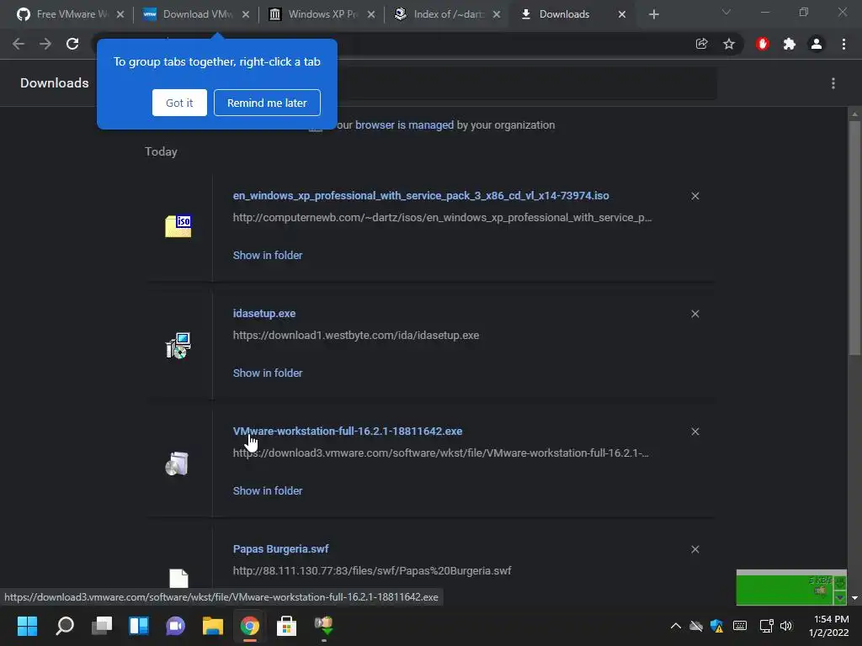This screenshot has width=862, height=646.
Task: Click the westbyte.com idasetup source URL
Action: click(356, 335)
